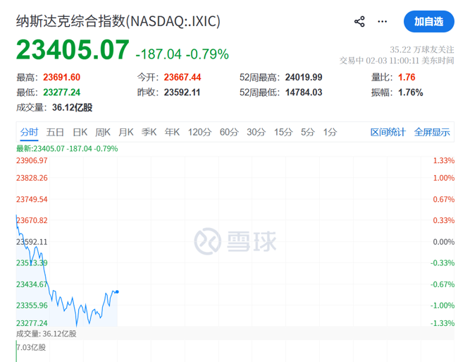Screen dimensions: 470x362
Task: Select 月K monthly candlestick view
Action: [x=126, y=132]
